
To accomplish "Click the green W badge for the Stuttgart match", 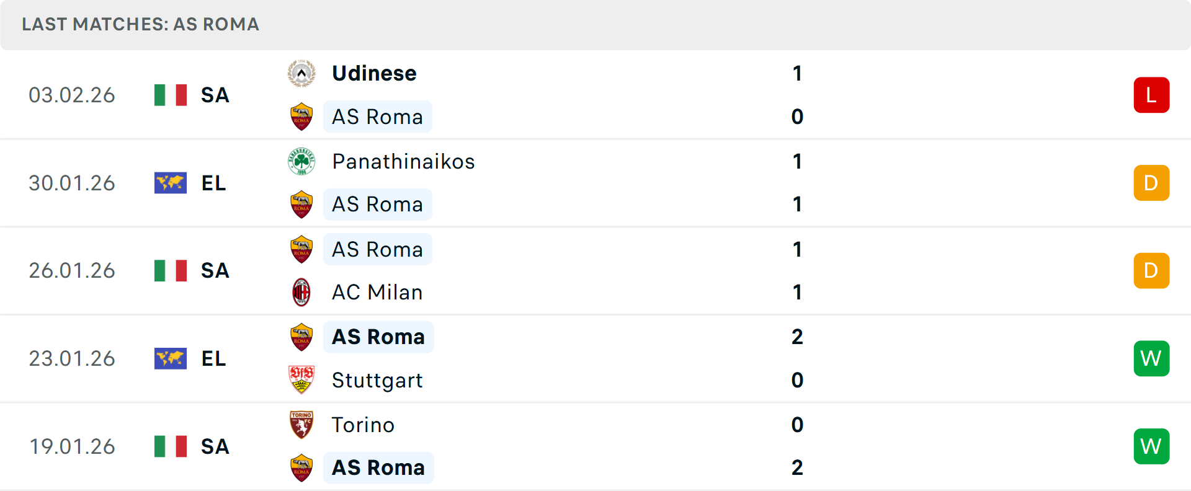I will tap(1151, 358).
